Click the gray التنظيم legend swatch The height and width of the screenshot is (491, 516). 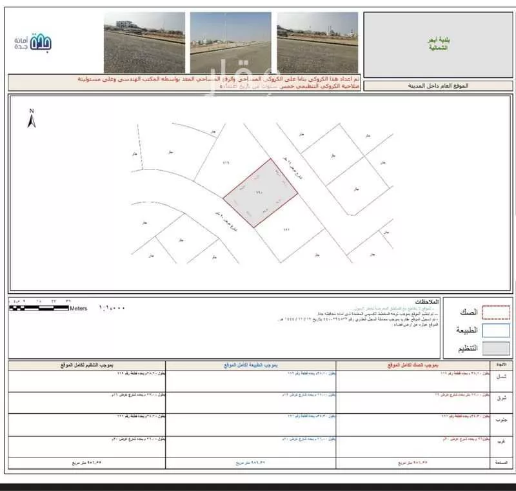496,349
